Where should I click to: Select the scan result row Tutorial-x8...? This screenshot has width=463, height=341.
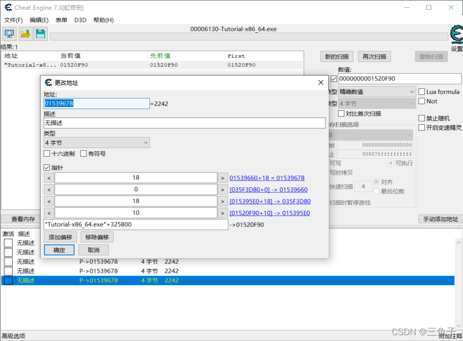point(152,65)
